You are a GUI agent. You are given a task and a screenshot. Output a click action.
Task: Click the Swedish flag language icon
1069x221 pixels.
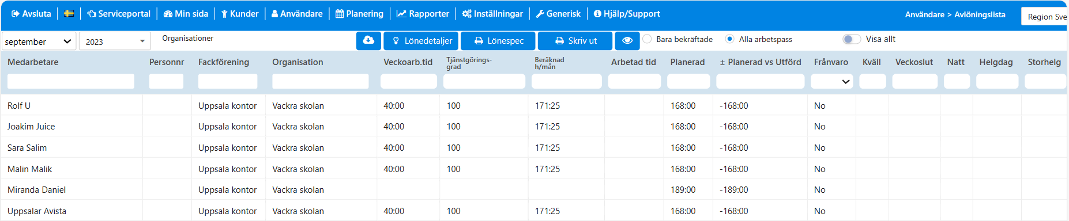pyautogui.click(x=69, y=14)
